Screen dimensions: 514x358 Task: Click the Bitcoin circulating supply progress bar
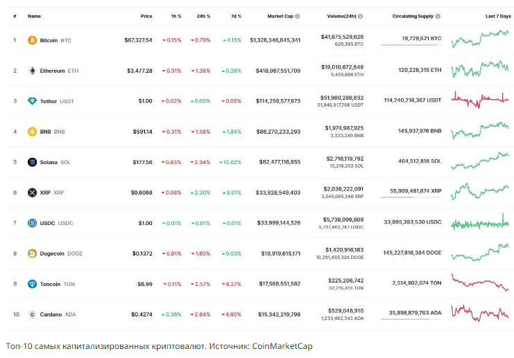coord(411,45)
